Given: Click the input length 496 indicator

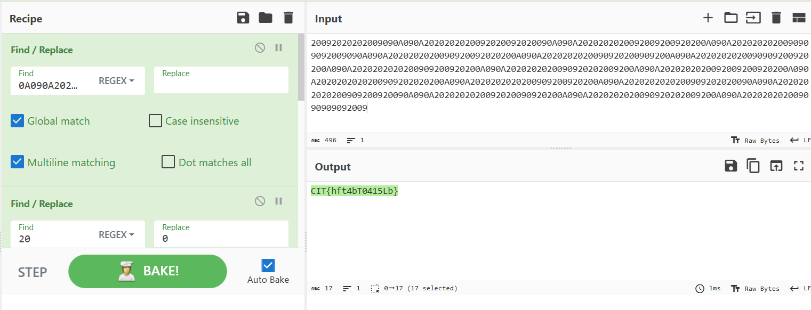Looking at the screenshot, I should [x=324, y=141].
